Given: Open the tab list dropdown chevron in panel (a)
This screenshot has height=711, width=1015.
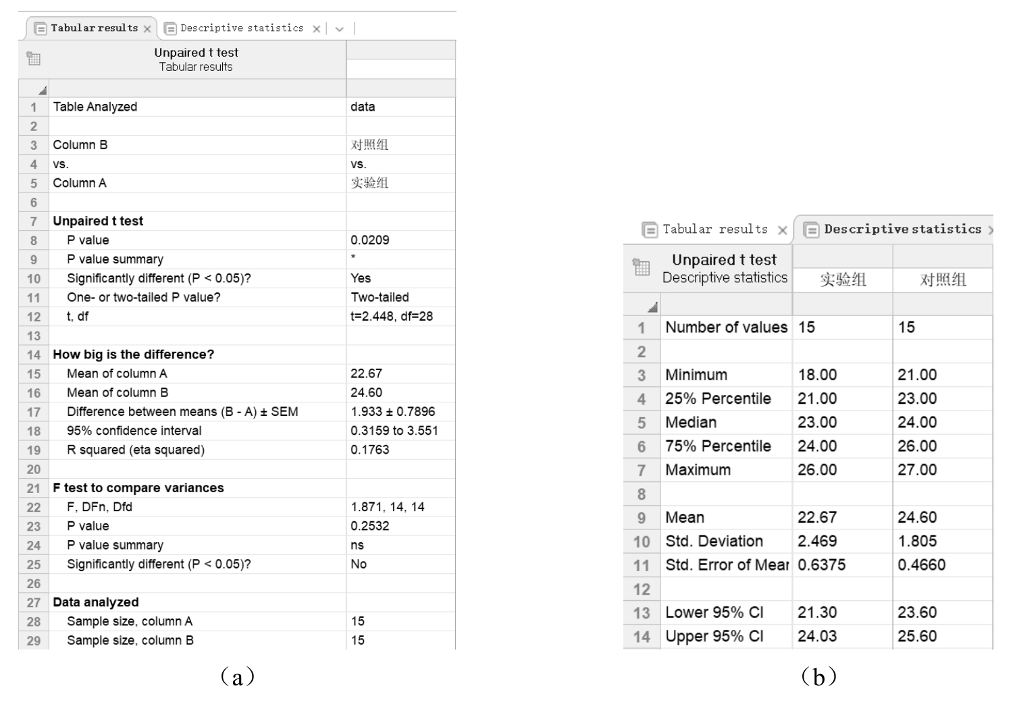Looking at the screenshot, I should 339,29.
